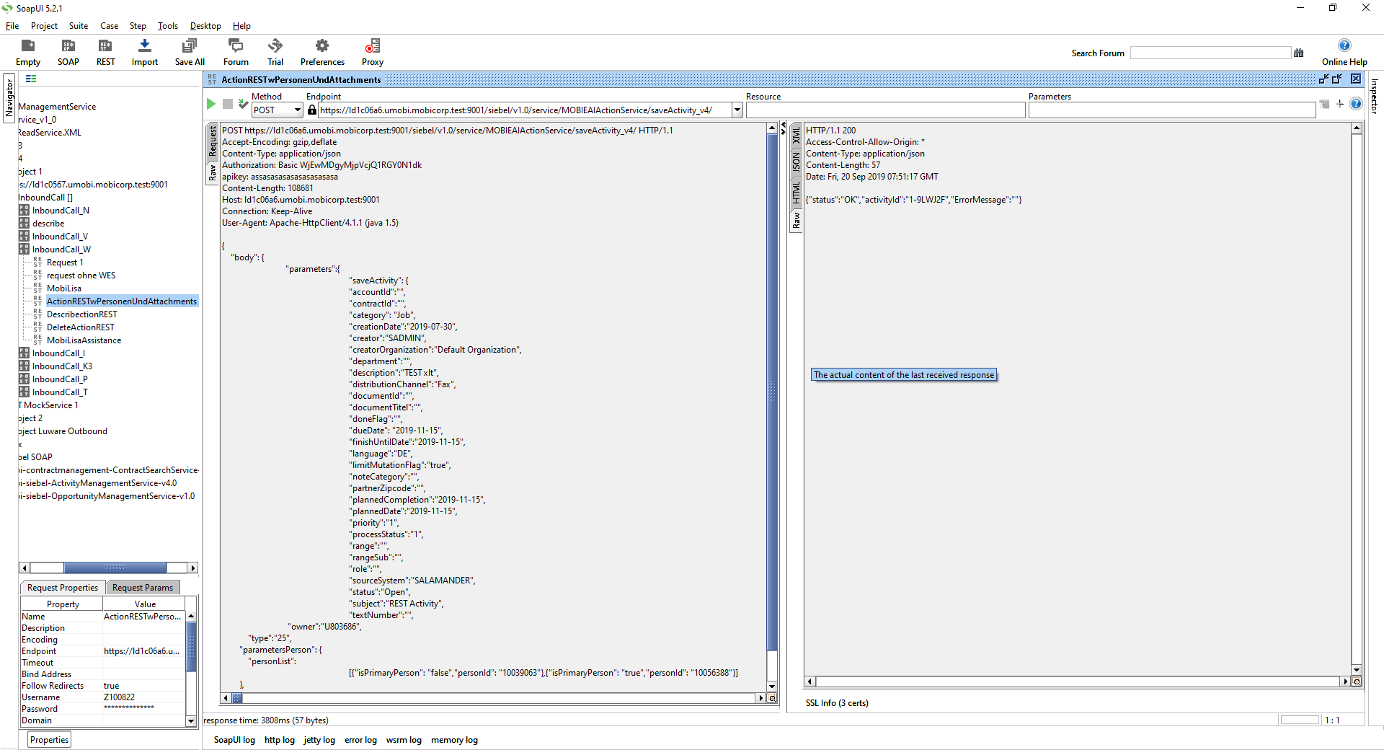This screenshot has height=750, width=1384.
Task: Click the Resource input field
Action: tap(885, 110)
